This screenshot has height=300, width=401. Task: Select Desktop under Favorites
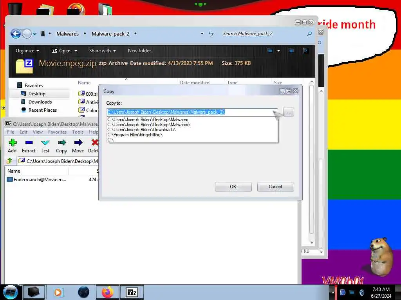[x=37, y=94]
